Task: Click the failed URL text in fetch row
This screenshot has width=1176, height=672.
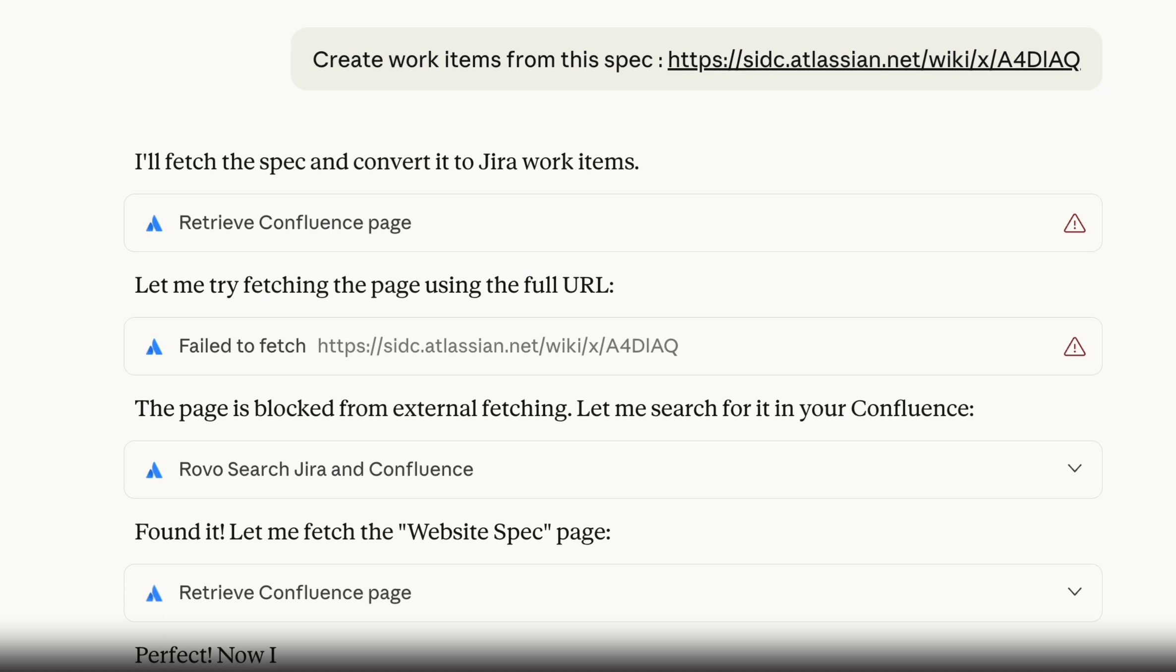Action: coord(498,346)
